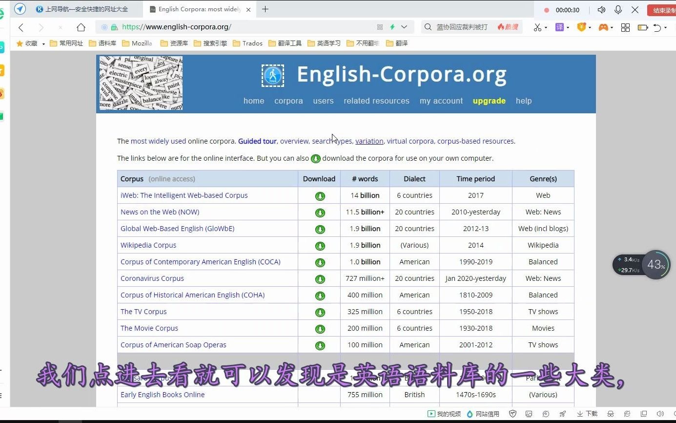Open the help navigation link
Image resolution: width=676 pixels, height=423 pixels.
click(524, 101)
